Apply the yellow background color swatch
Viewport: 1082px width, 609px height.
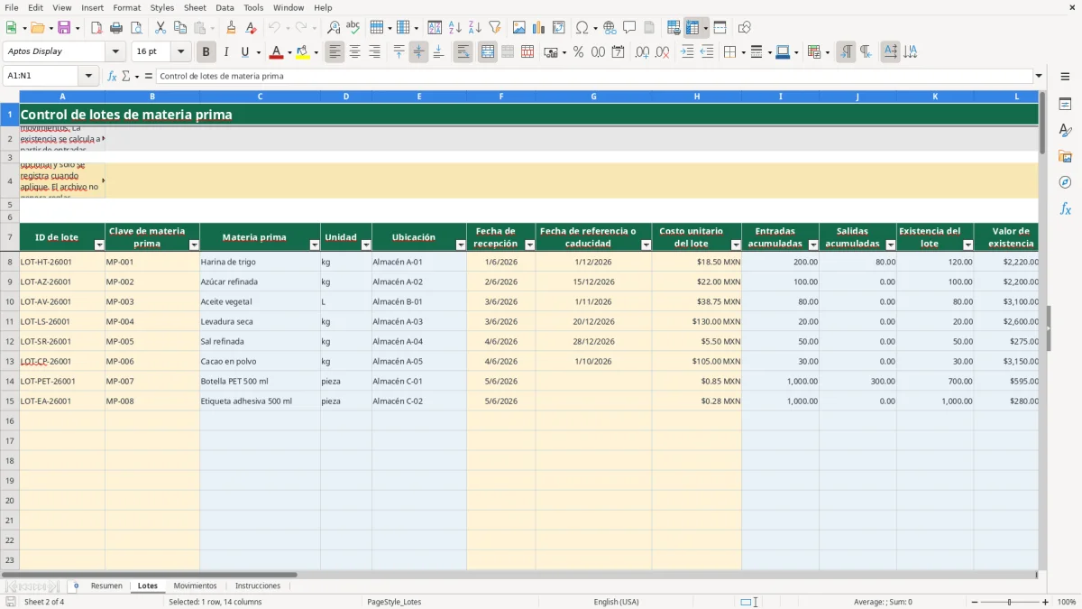302,52
